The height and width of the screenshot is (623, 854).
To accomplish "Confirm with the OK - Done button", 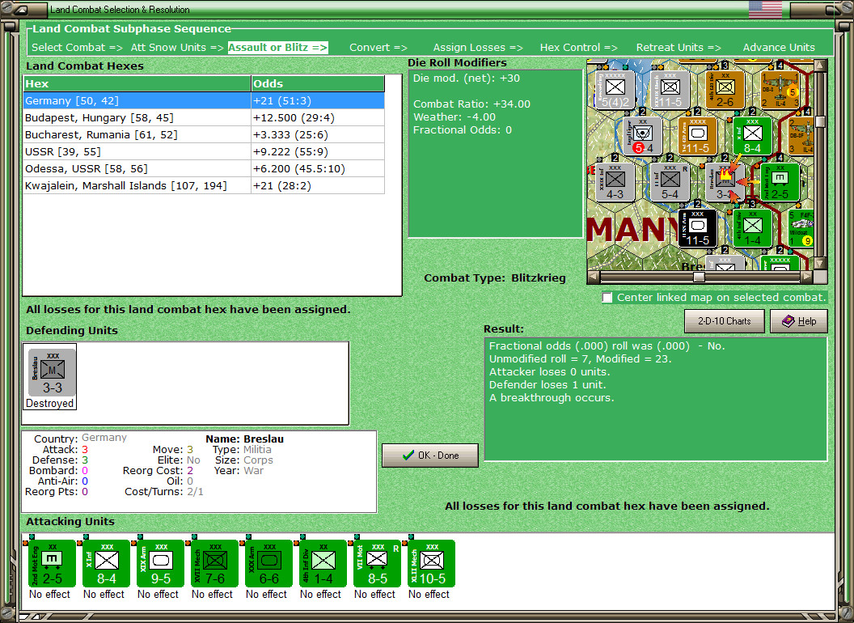I will click(x=430, y=456).
